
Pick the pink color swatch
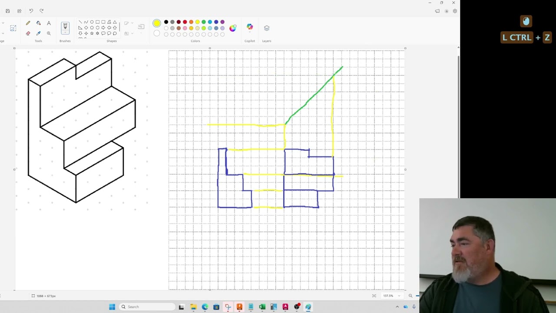185,28
